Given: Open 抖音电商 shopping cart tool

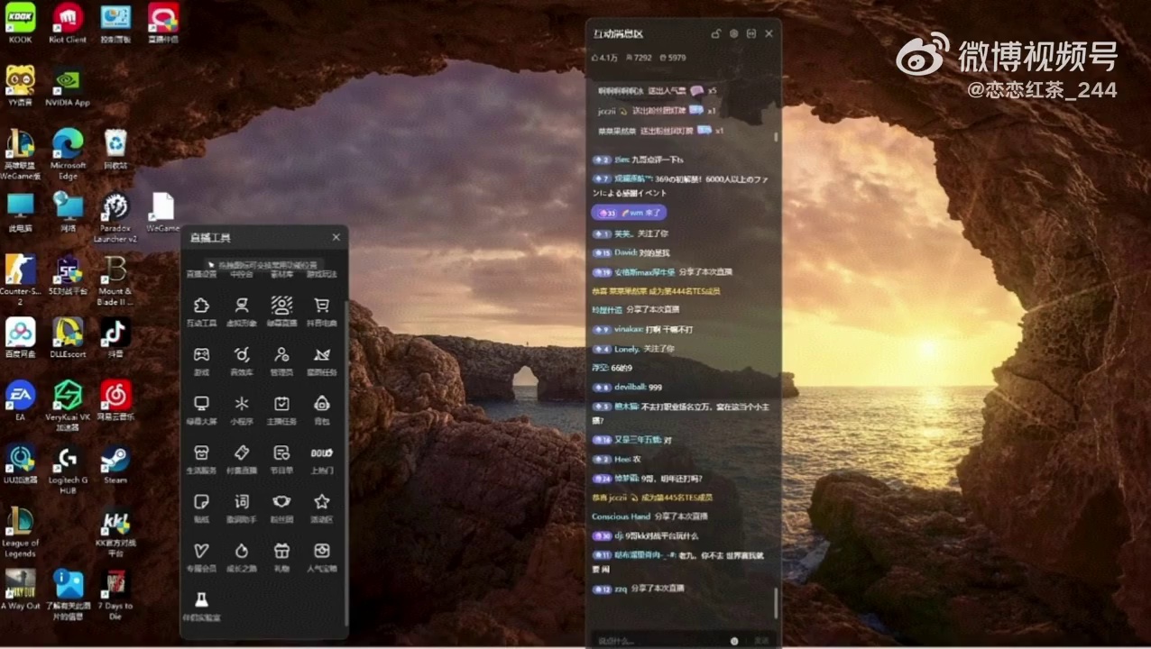Looking at the screenshot, I should 322,311.
